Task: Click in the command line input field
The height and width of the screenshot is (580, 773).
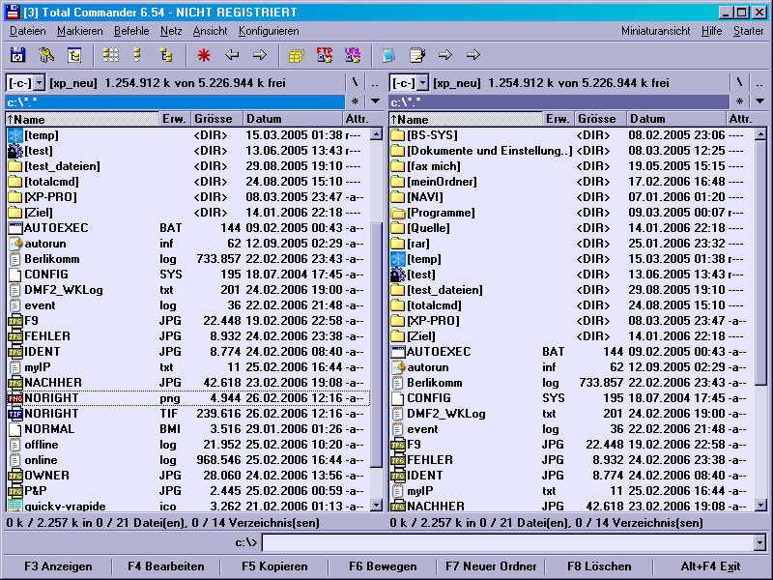Action: (509, 543)
